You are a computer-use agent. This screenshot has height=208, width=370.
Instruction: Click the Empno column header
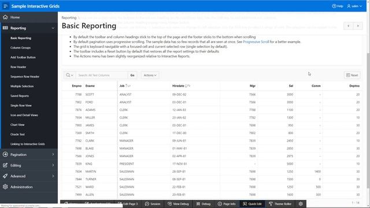tap(77, 86)
